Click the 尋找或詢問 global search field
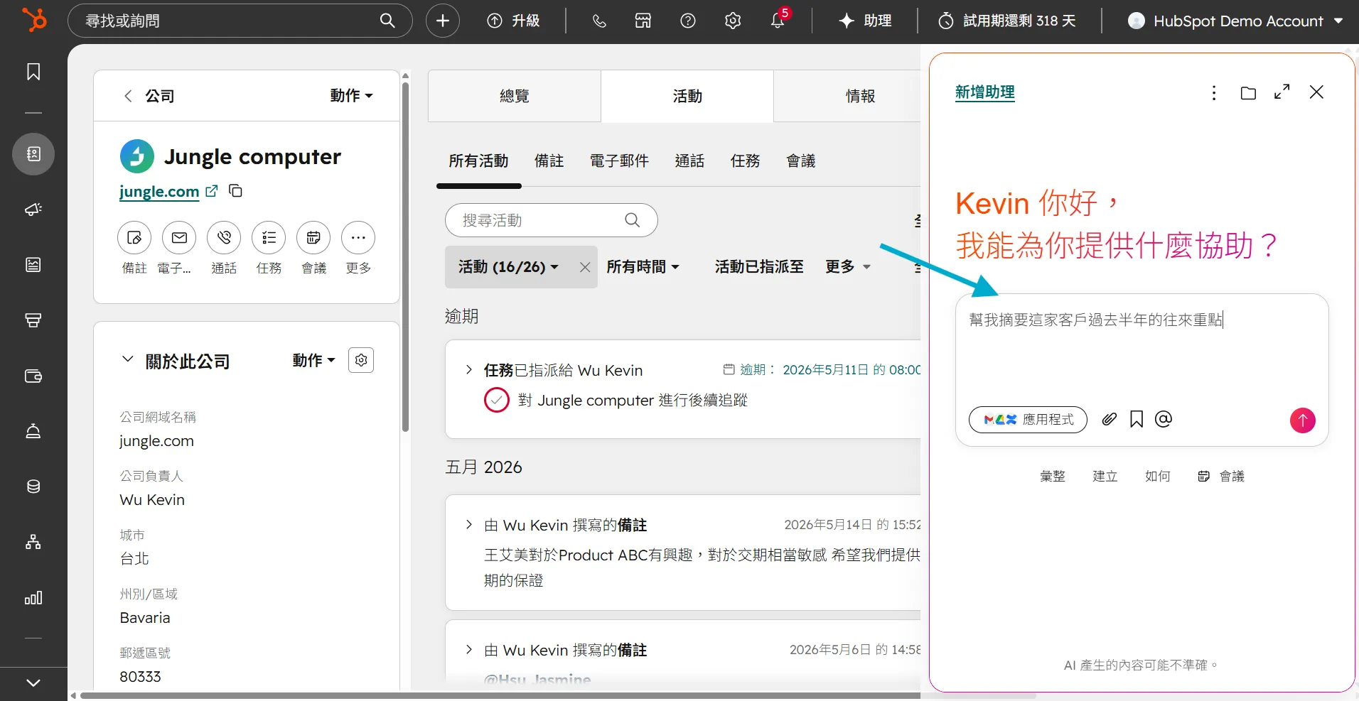Screen dimensions: 1359x701 tap(240, 21)
